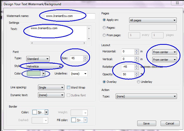Decrease font Size with the down arrow
This screenshot has width=184, height=131.
(x=85, y=60)
